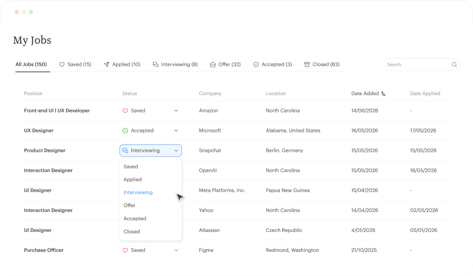This screenshot has height=276, width=473.
Task: Sort by the Location column header
Action: (276, 94)
